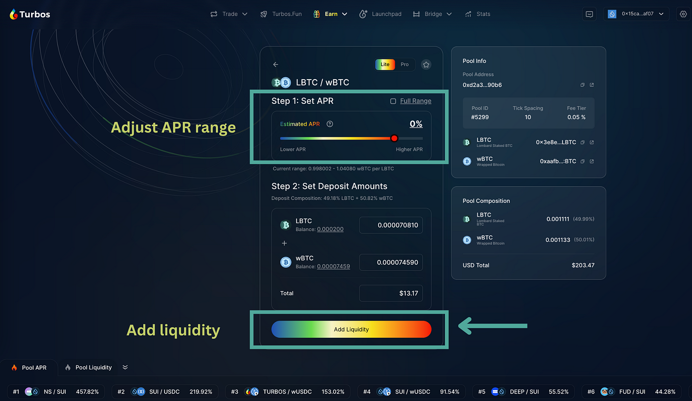
Task: Copy the wBTC token address
Action: click(x=582, y=161)
